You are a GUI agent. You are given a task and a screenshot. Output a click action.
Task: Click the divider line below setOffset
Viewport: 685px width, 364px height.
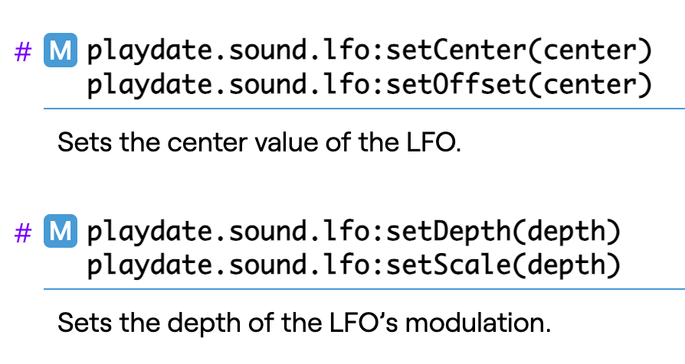(364, 109)
